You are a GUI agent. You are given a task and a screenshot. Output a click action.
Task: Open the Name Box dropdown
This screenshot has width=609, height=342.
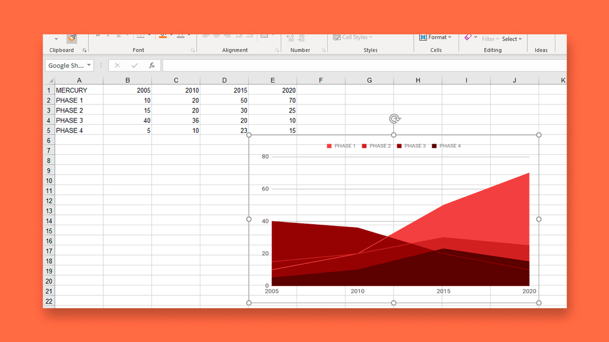pos(89,65)
